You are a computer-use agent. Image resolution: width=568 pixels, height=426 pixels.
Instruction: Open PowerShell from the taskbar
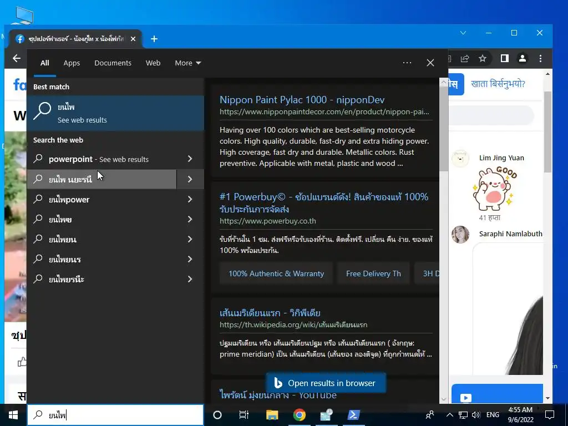tap(353, 415)
